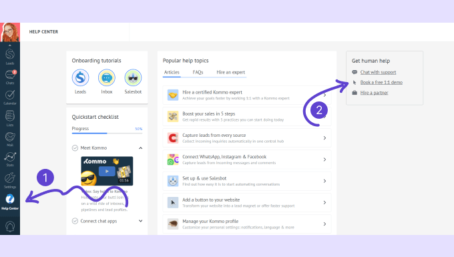Viewport: 454px width, 257px height.
Task: Open Manage your Kommo profile article
Action: click(247, 224)
